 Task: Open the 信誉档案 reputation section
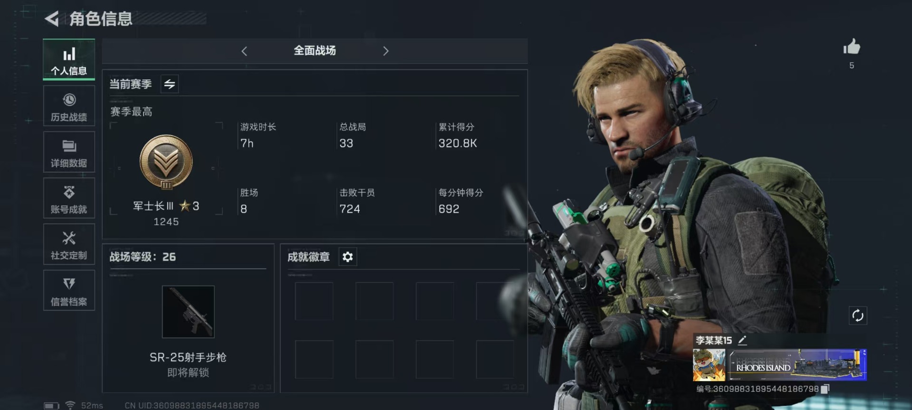point(69,290)
